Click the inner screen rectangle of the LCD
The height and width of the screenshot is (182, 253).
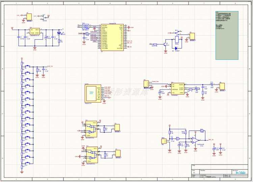click(x=91, y=93)
